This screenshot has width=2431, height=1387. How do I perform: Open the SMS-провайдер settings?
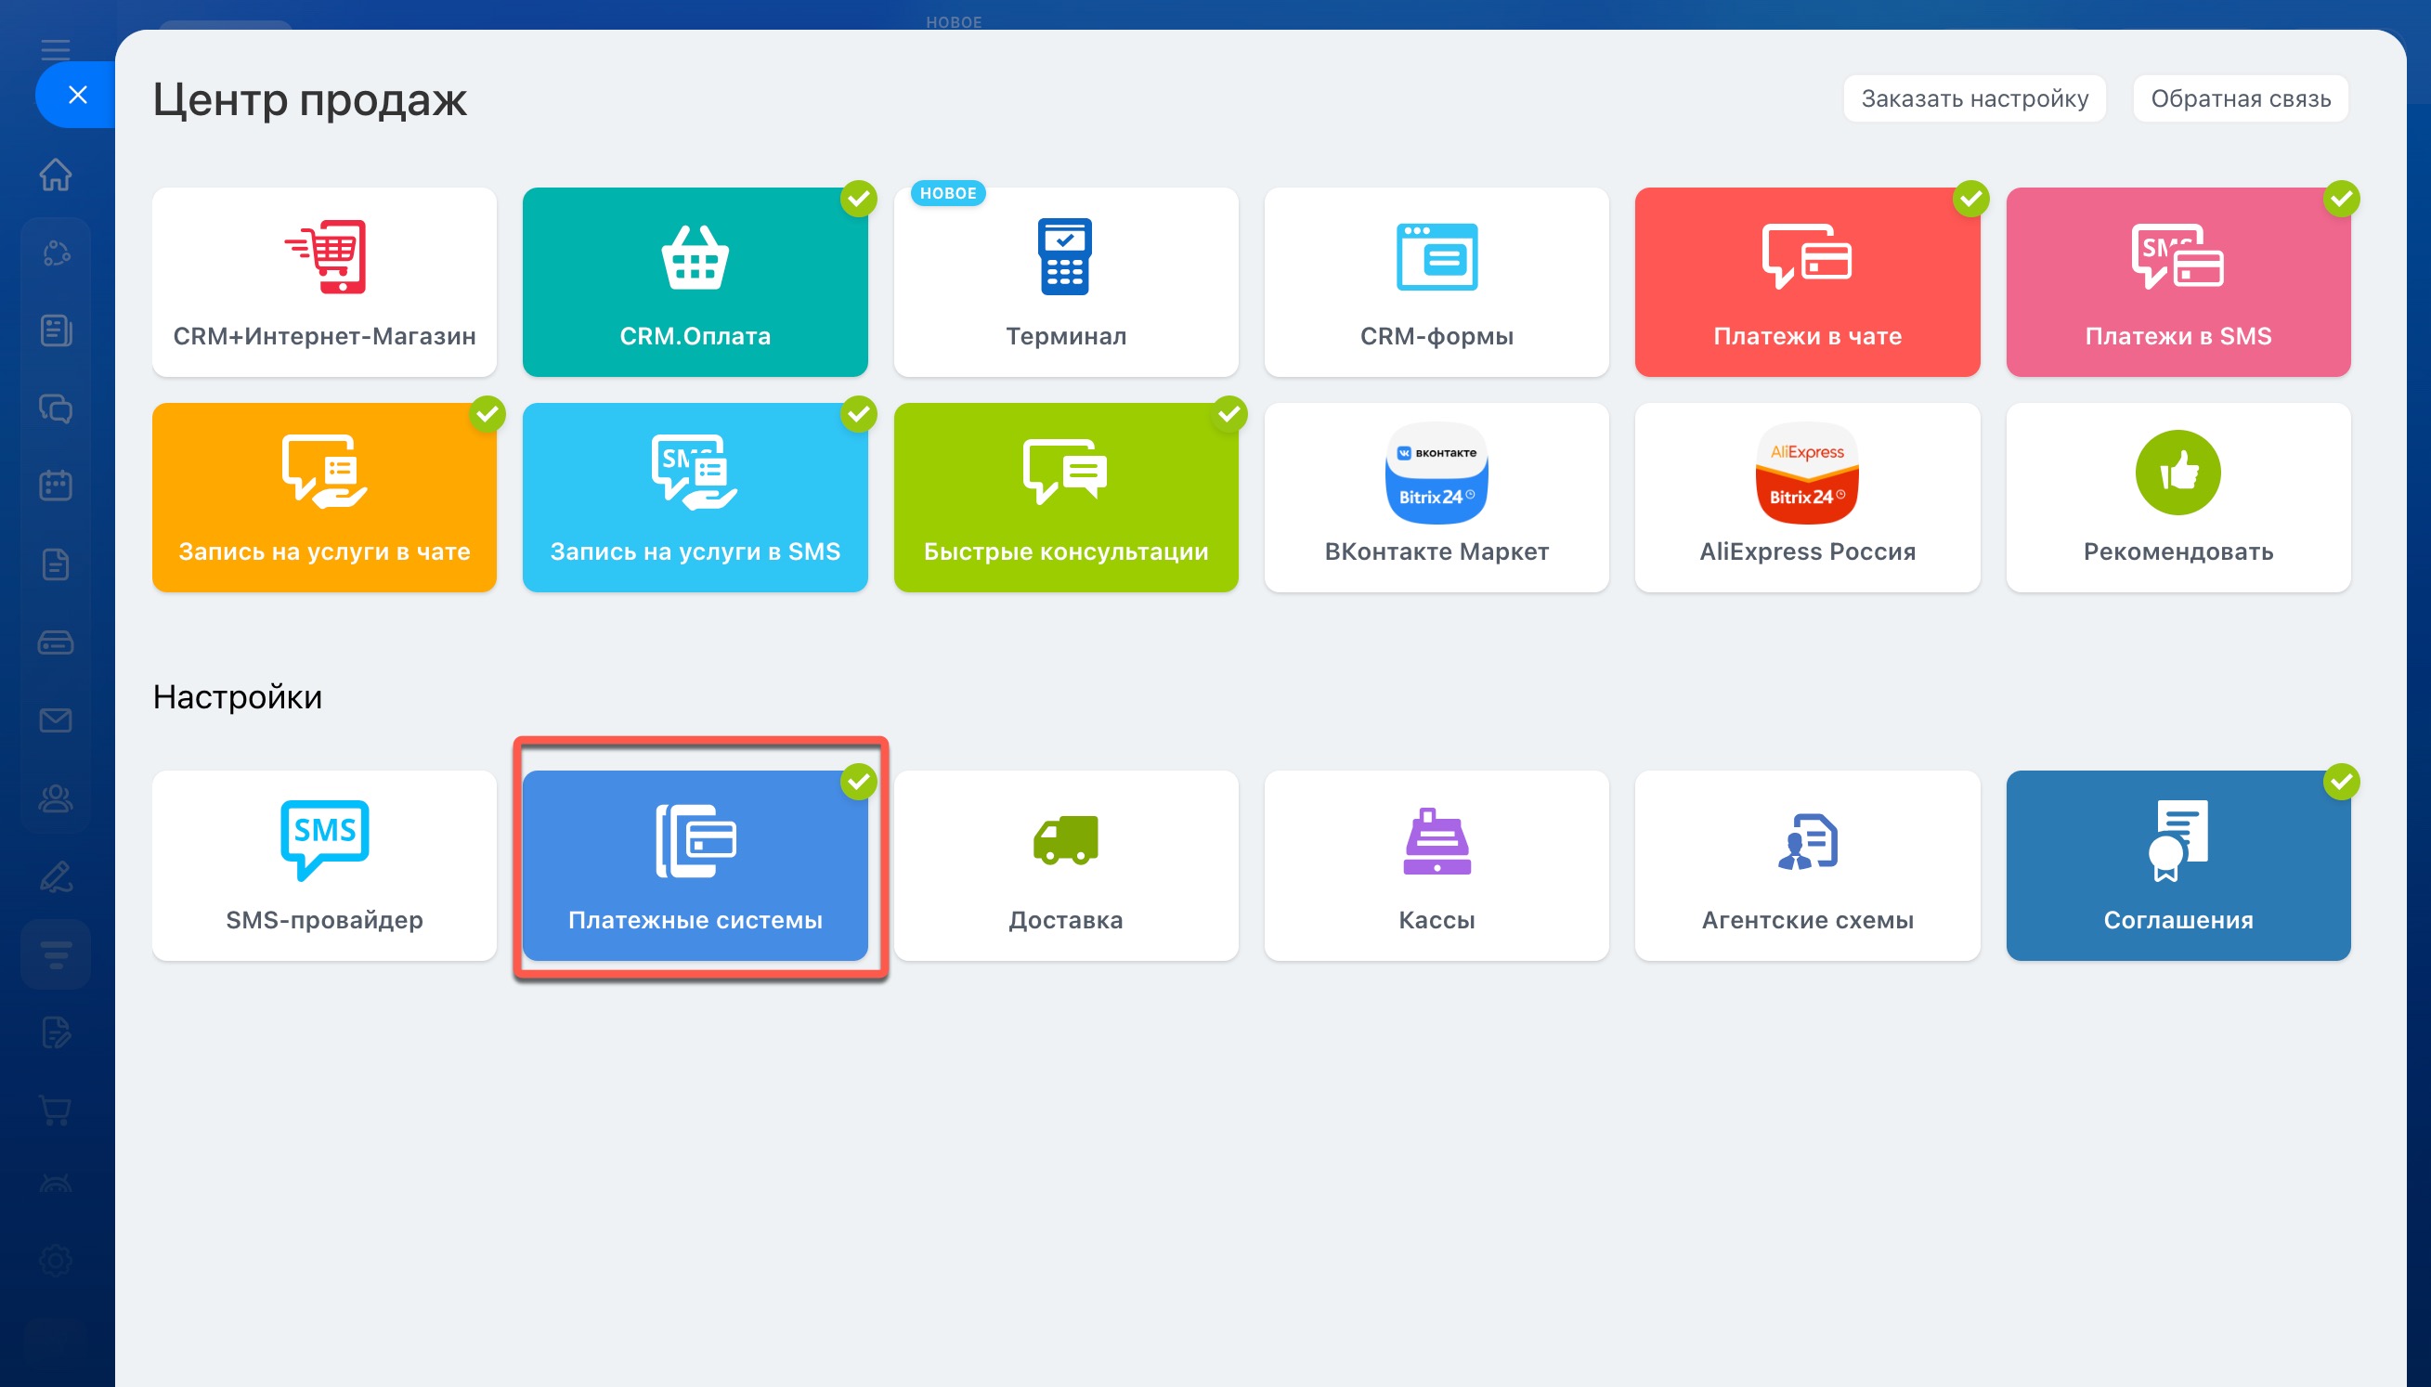pyautogui.click(x=324, y=865)
